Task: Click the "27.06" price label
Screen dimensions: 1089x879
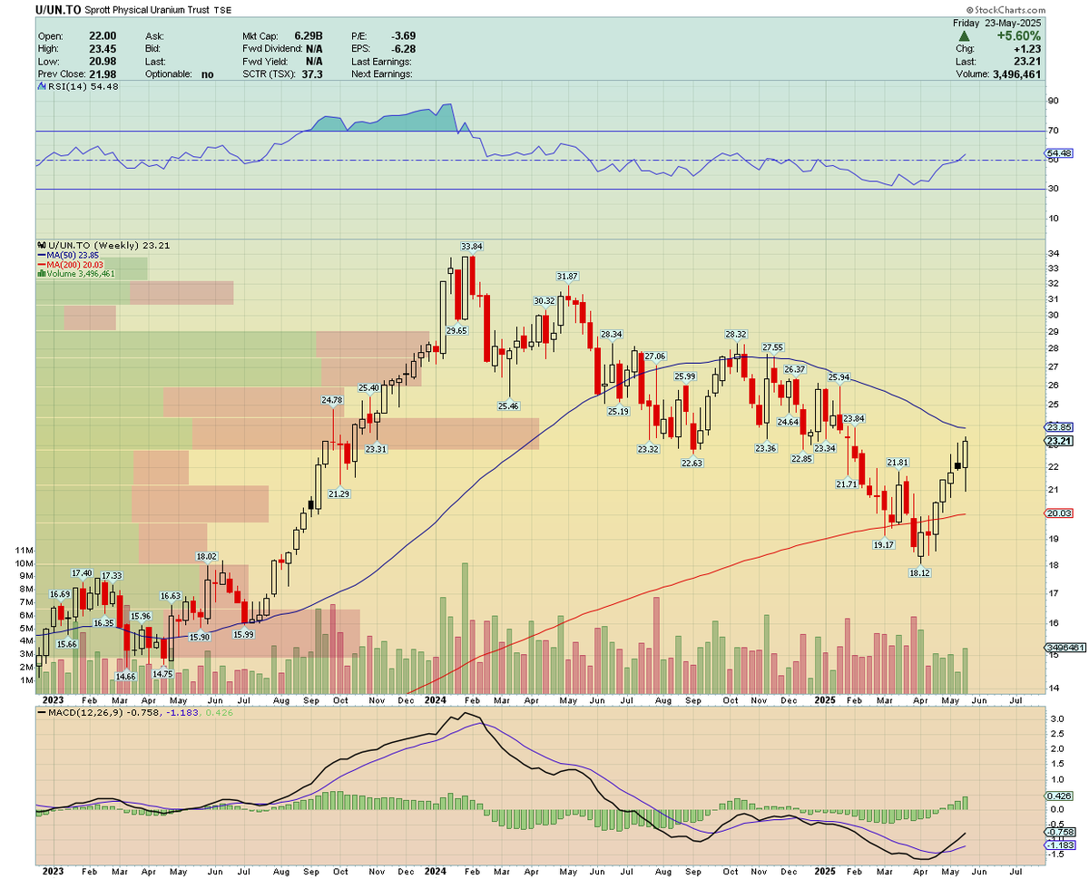Action: (x=654, y=356)
